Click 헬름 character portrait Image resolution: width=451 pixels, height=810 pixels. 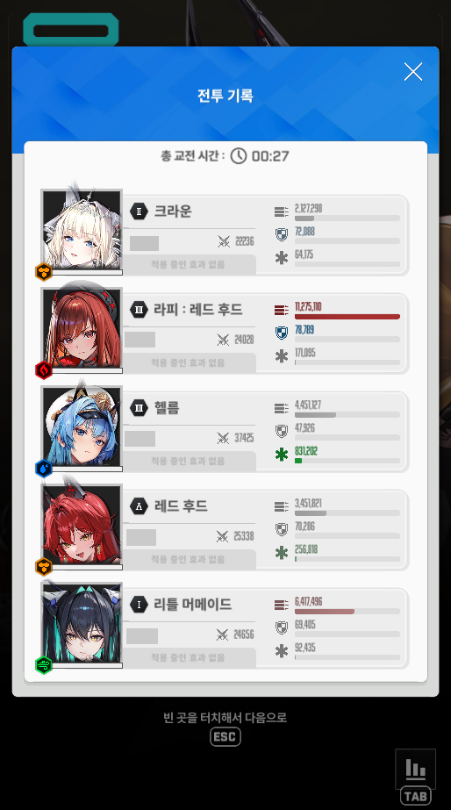(82, 427)
